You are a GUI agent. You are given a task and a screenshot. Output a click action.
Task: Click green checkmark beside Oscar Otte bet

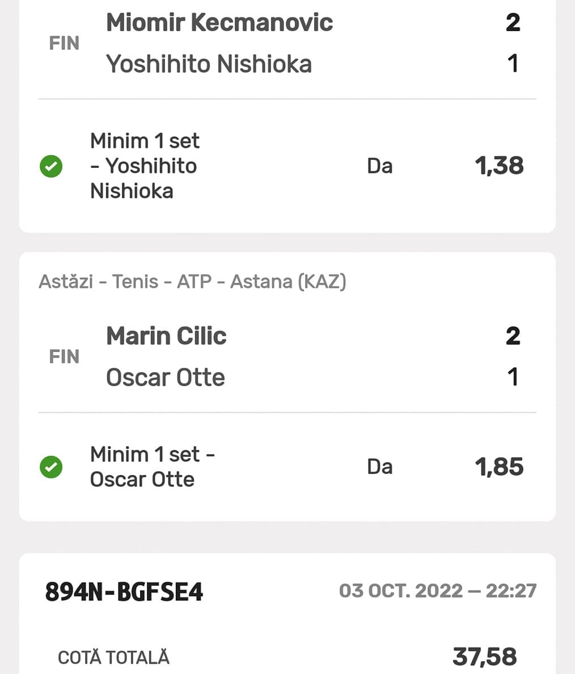click(51, 467)
